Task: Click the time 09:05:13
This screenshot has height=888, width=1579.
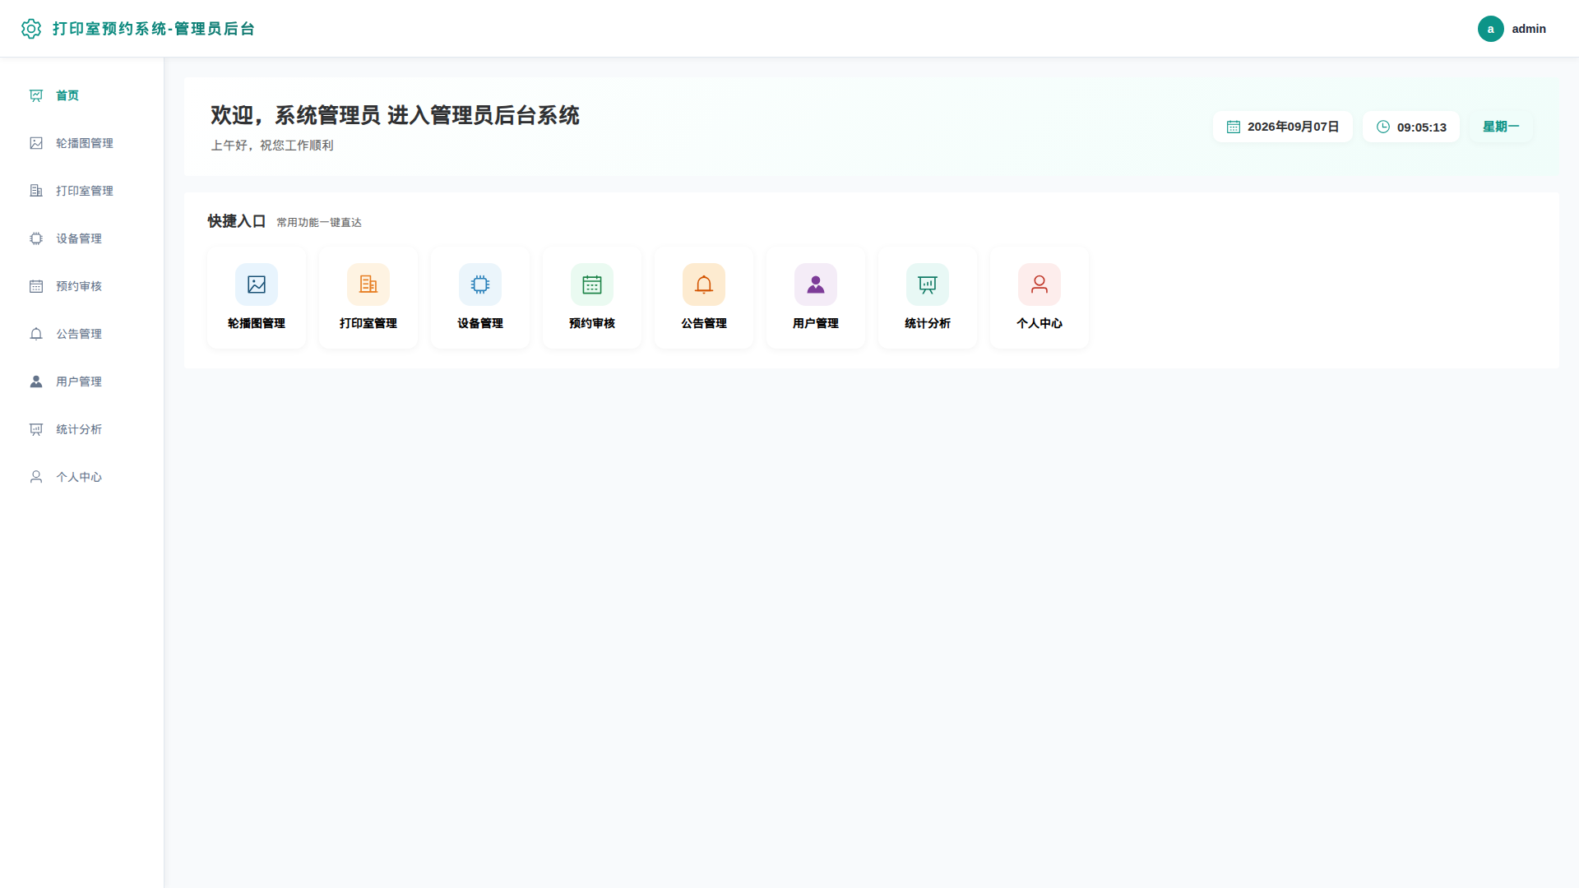Action: pyautogui.click(x=1421, y=127)
